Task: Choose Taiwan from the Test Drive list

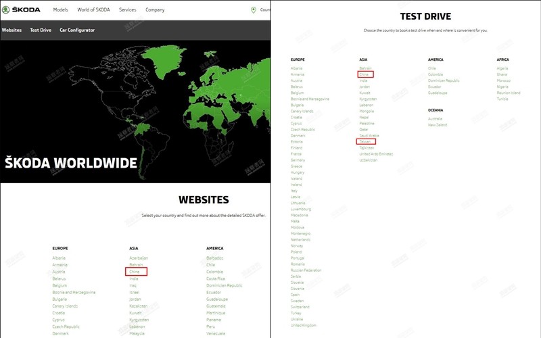Action: coord(365,141)
